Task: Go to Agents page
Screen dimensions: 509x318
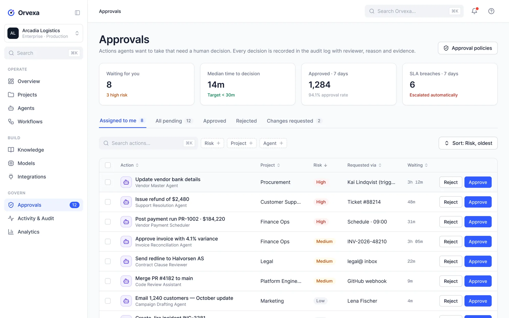Action: [44, 108]
